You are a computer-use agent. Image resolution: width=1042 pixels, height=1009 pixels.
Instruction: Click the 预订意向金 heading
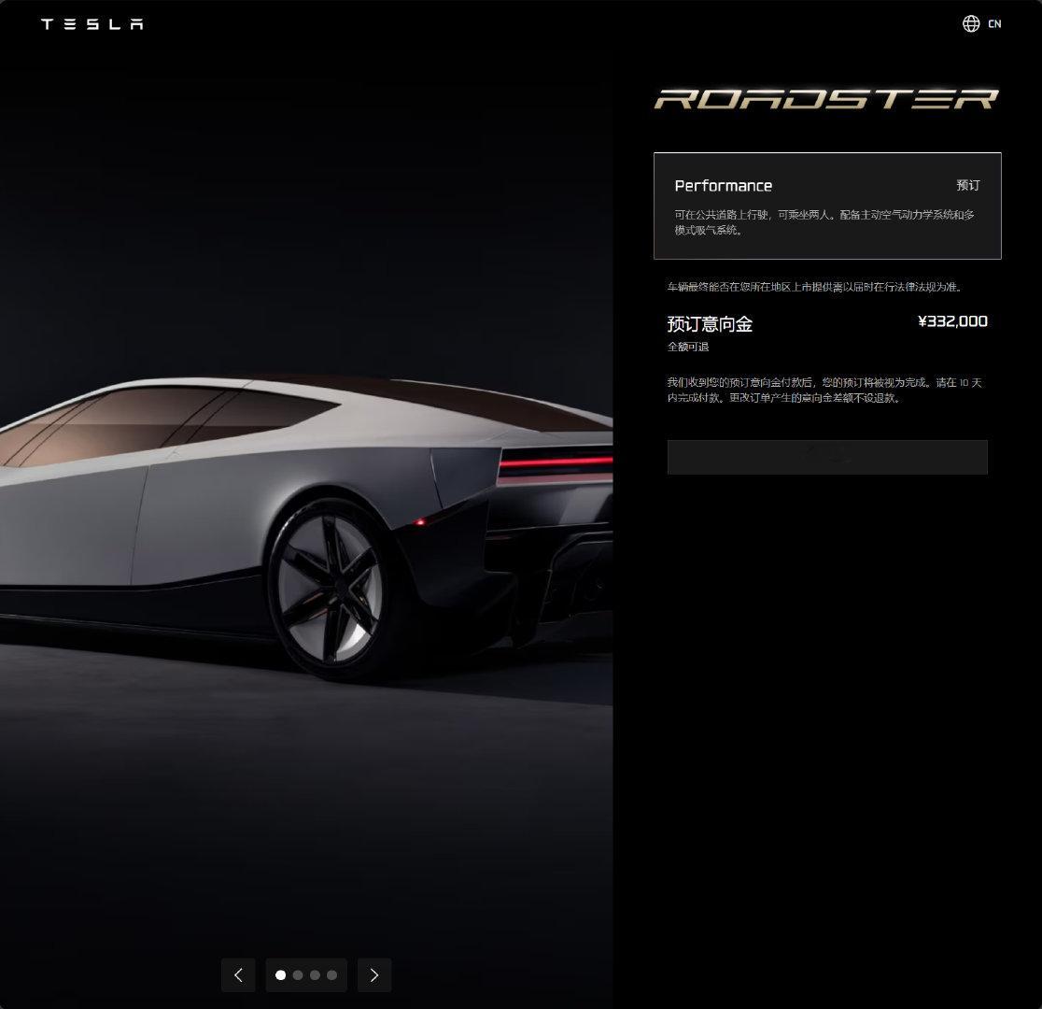(x=710, y=324)
